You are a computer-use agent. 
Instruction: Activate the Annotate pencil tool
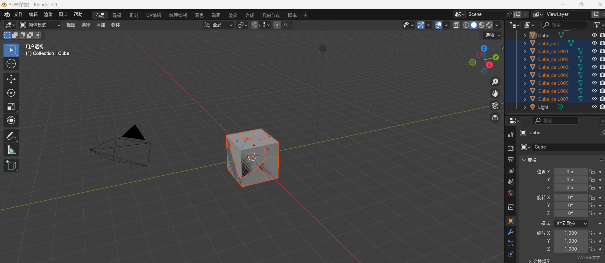coord(11,136)
